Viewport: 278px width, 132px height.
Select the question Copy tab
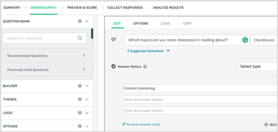pyautogui.click(x=188, y=23)
